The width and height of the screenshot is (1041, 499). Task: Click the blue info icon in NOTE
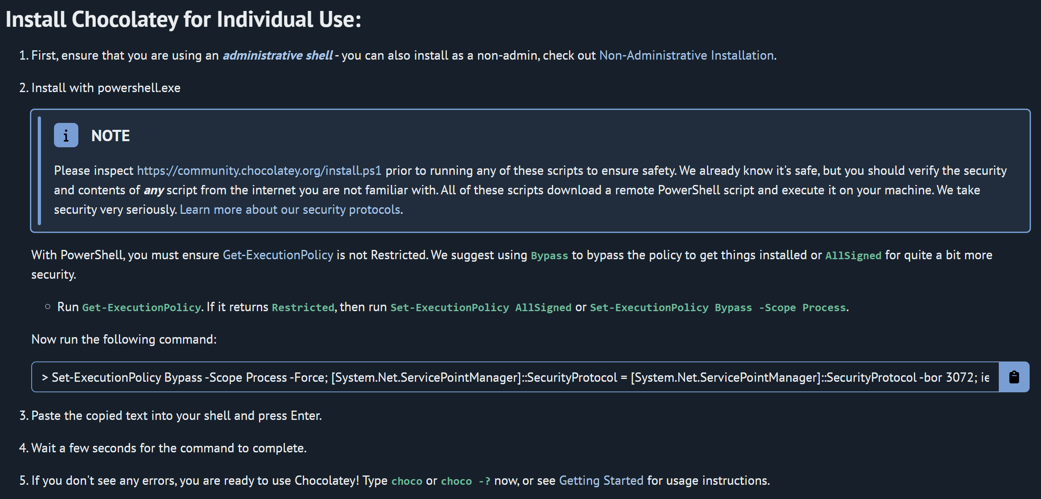click(66, 136)
